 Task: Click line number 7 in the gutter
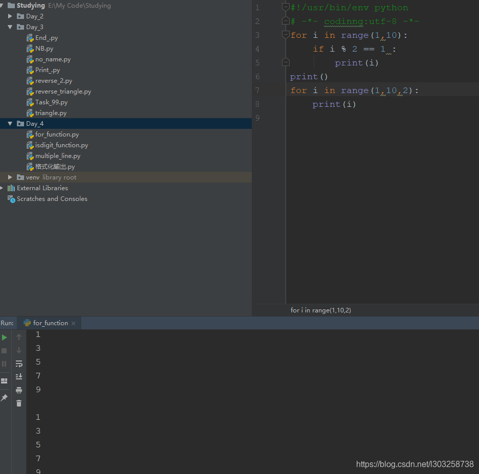coord(257,91)
